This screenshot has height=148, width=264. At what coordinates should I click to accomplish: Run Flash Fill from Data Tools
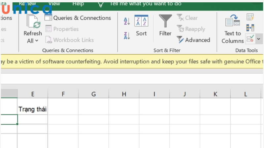250,17
